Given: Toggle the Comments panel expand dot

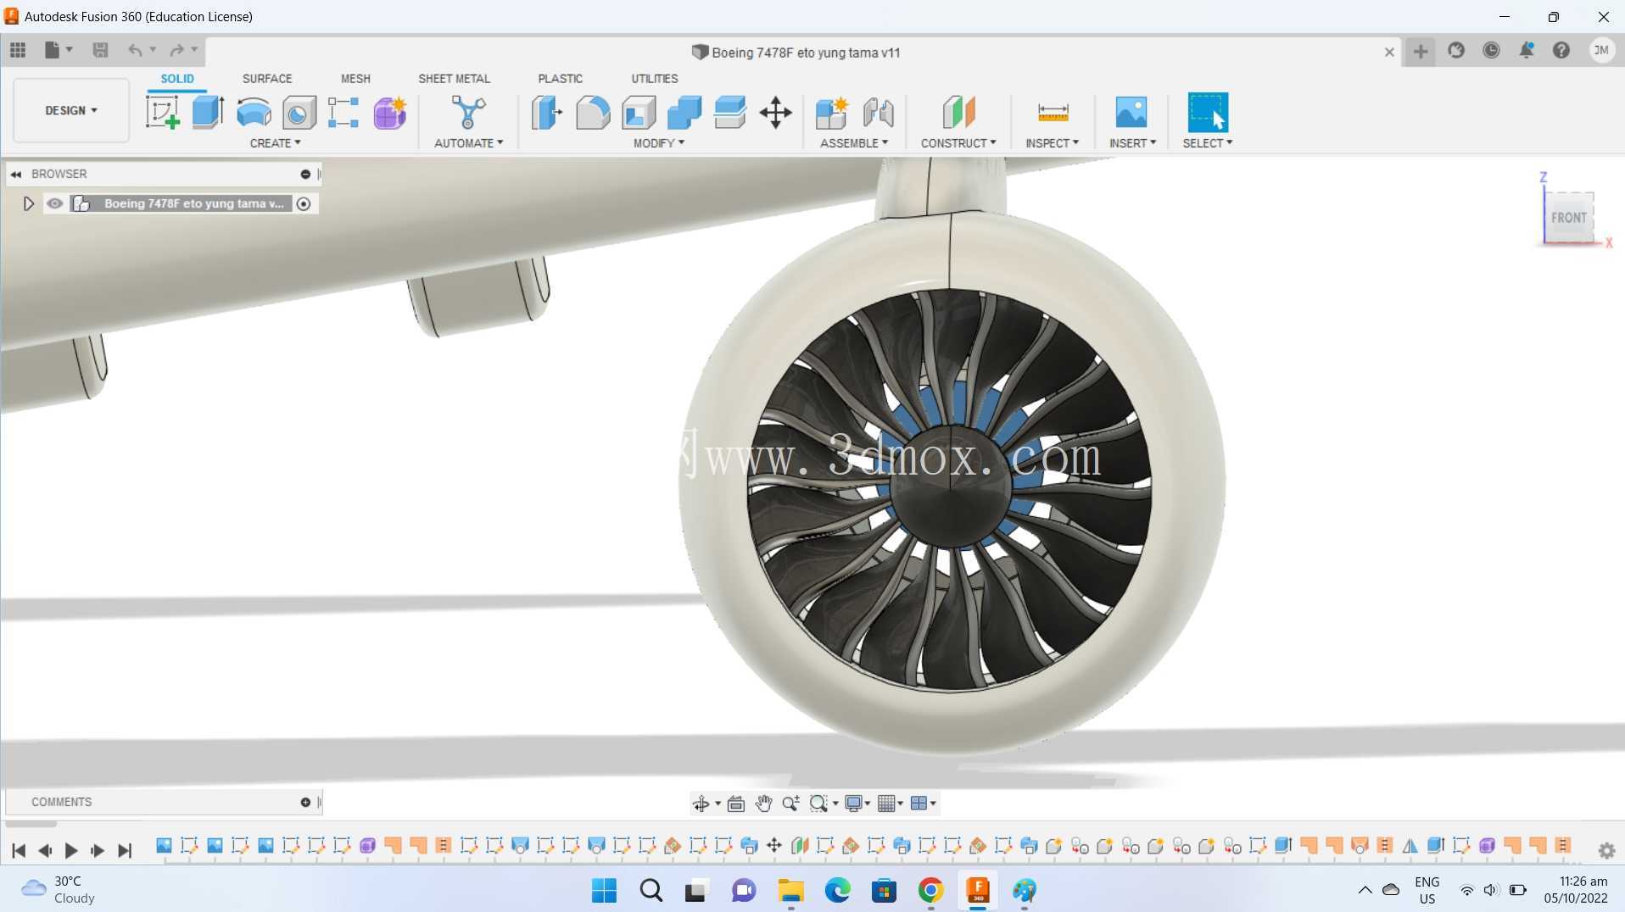Looking at the screenshot, I should [305, 802].
